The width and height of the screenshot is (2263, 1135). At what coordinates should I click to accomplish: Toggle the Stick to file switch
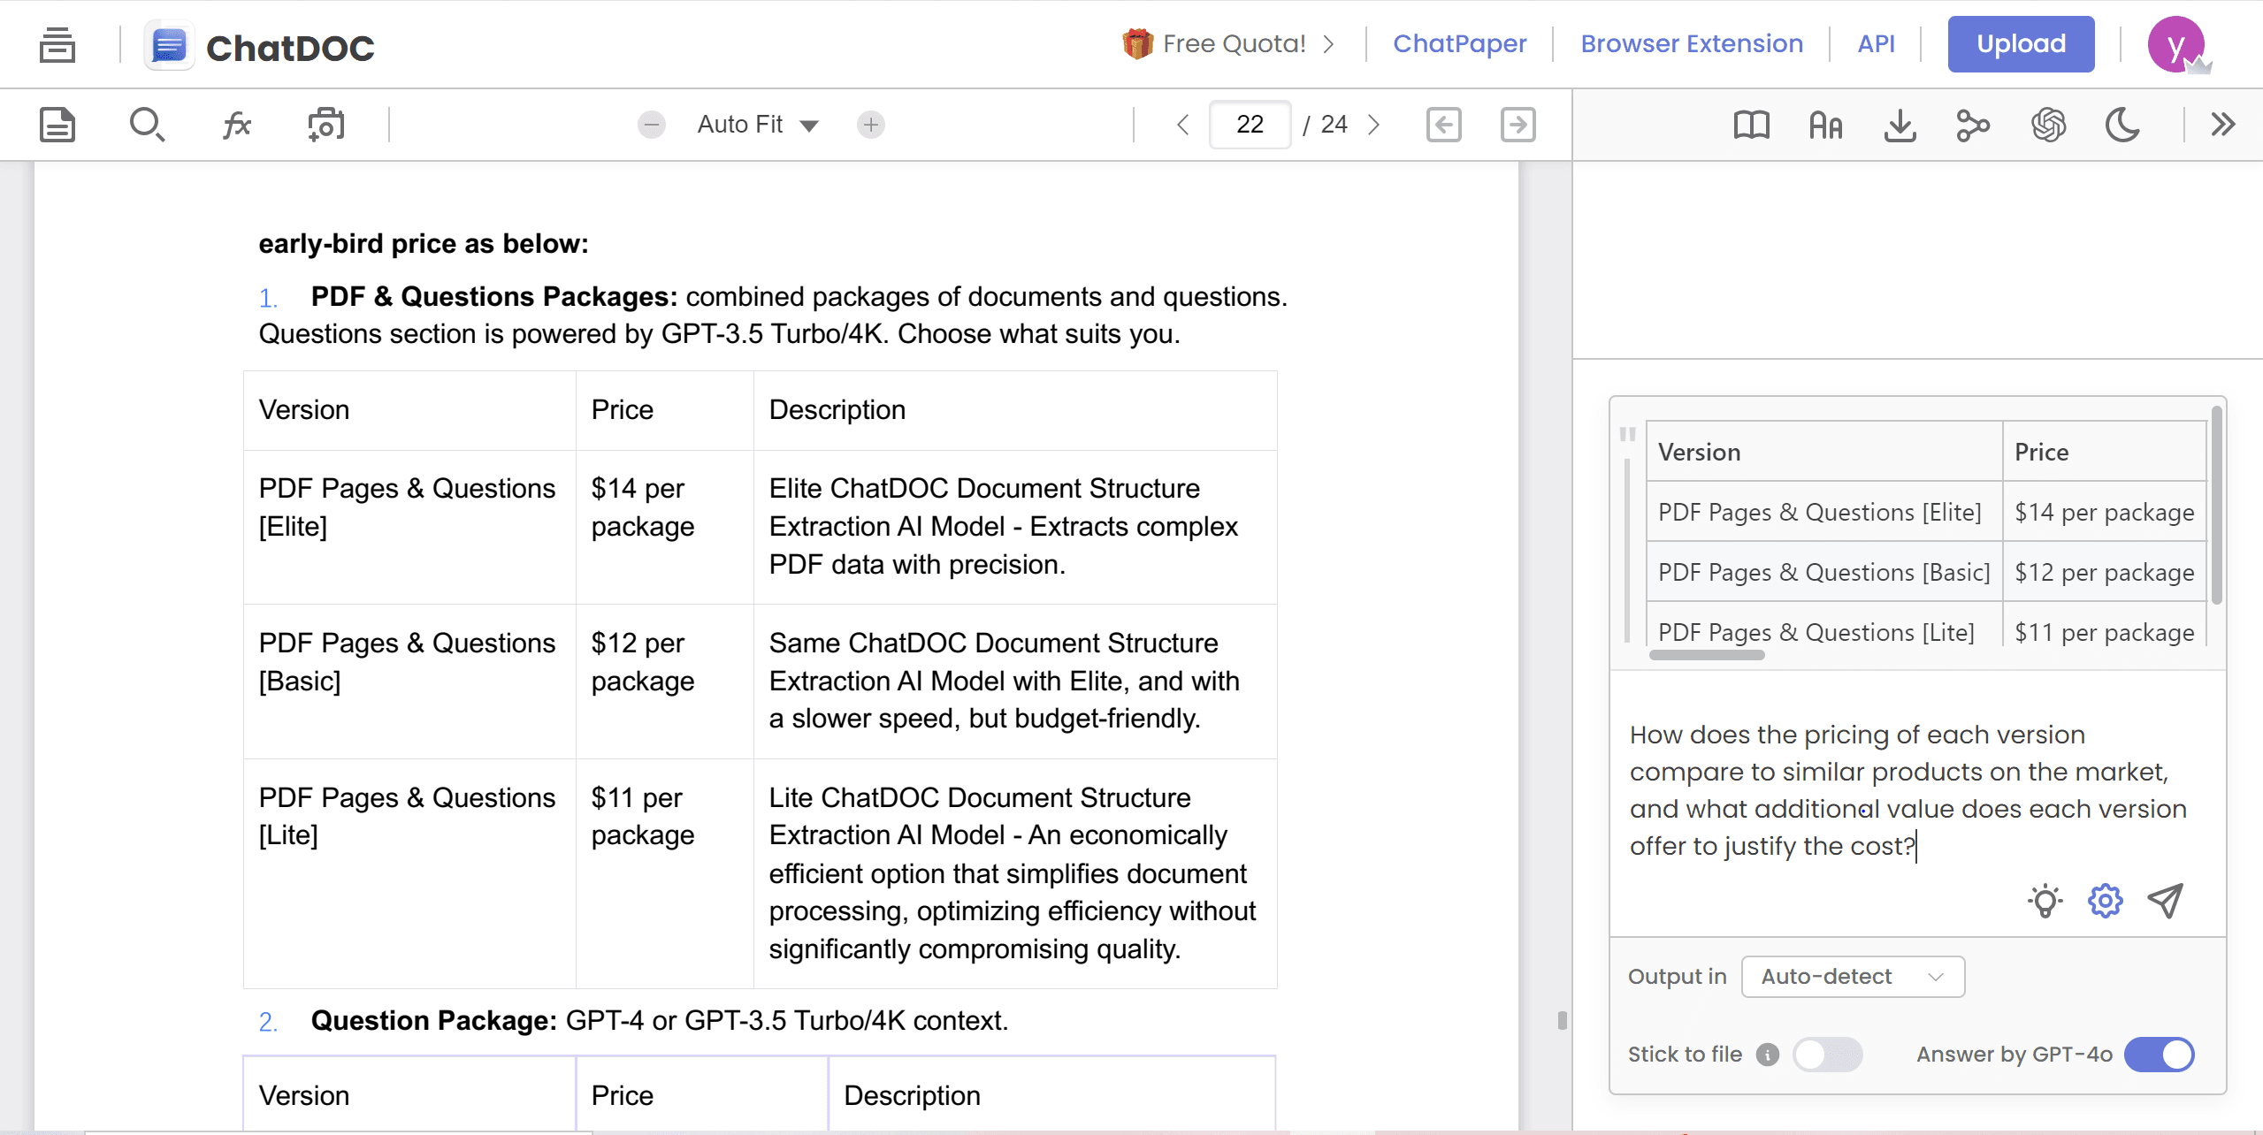pyautogui.click(x=1827, y=1054)
